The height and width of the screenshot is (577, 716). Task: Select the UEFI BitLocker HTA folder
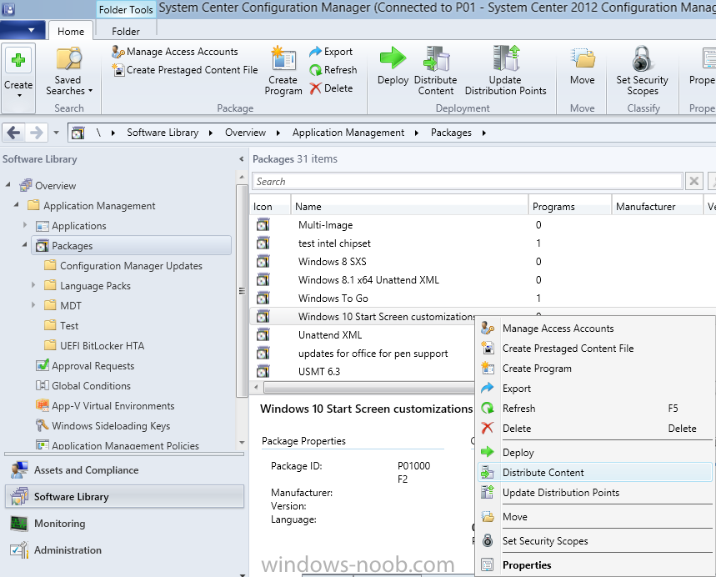(94, 346)
